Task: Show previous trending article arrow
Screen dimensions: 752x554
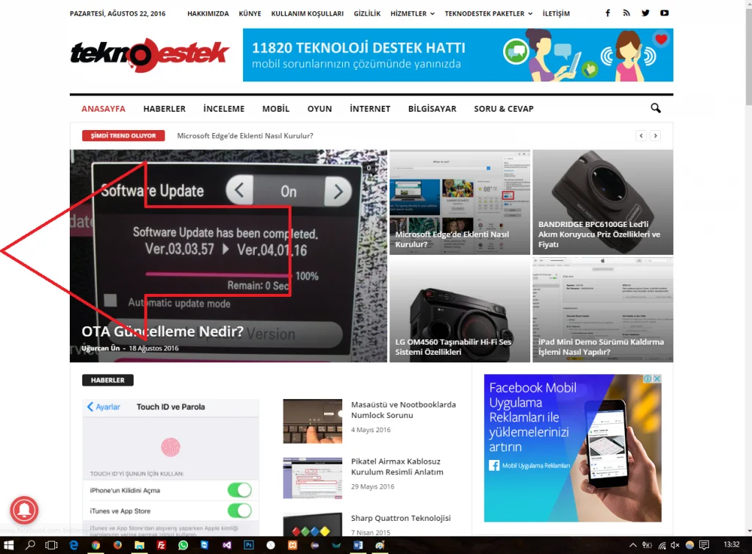Action: (641, 136)
